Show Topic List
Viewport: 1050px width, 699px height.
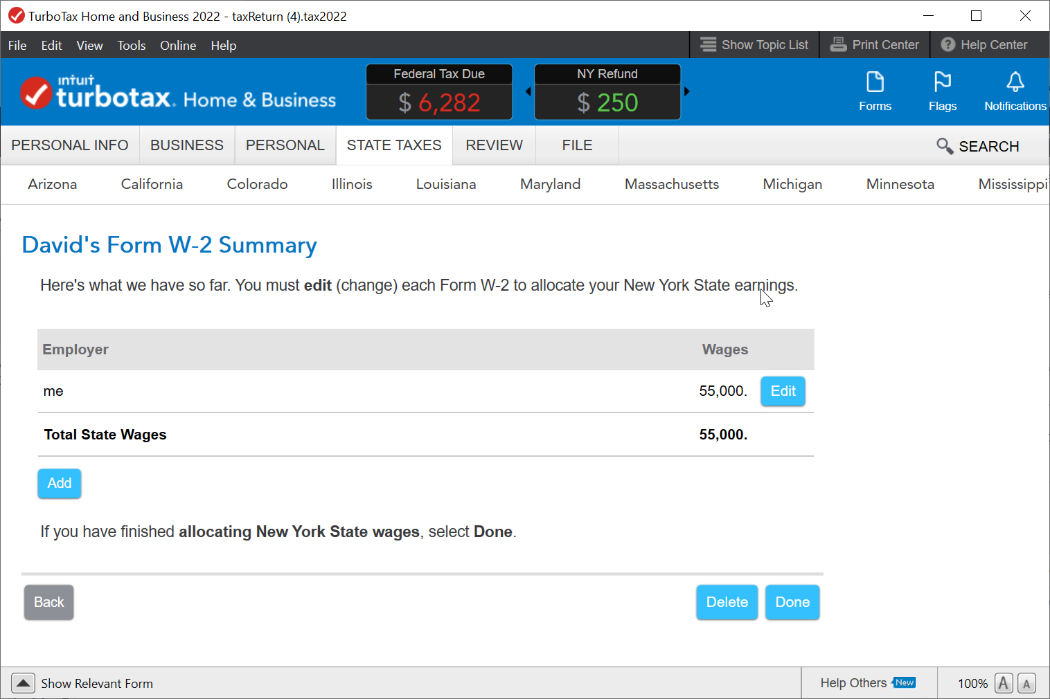754,45
